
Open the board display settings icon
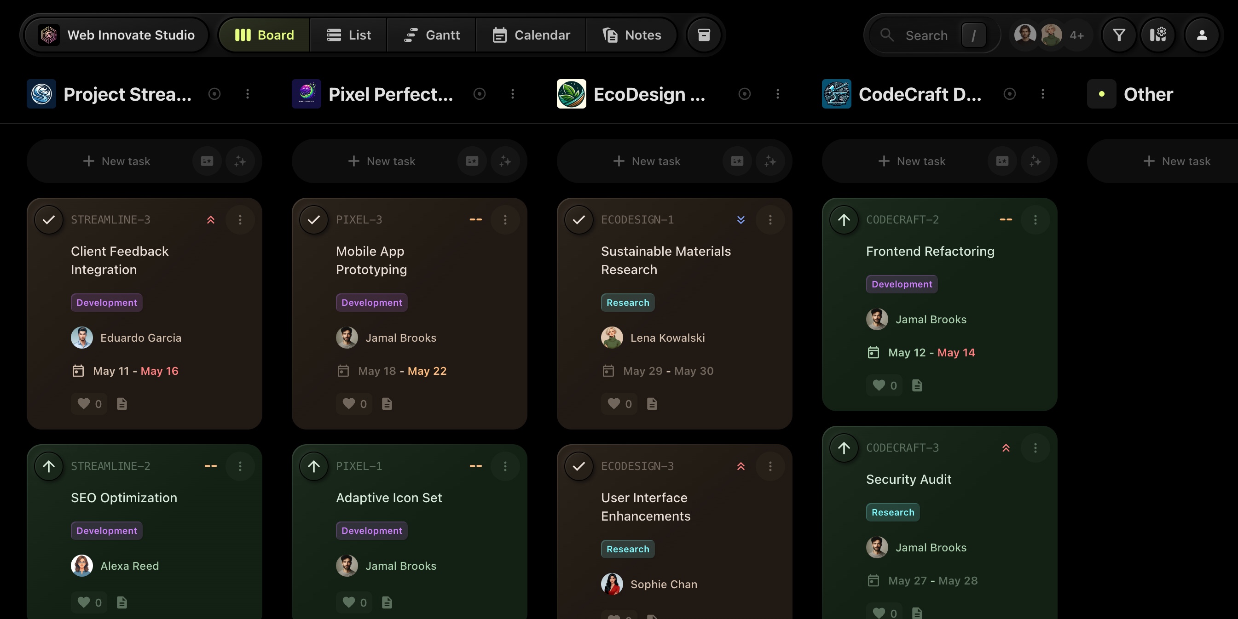click(1158, 35)
